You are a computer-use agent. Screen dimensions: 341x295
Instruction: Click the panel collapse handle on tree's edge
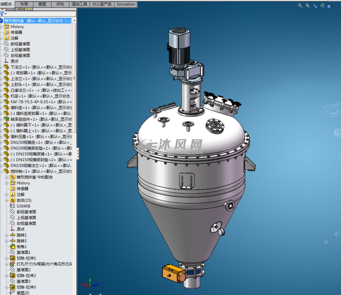click(x=78, y=154)
